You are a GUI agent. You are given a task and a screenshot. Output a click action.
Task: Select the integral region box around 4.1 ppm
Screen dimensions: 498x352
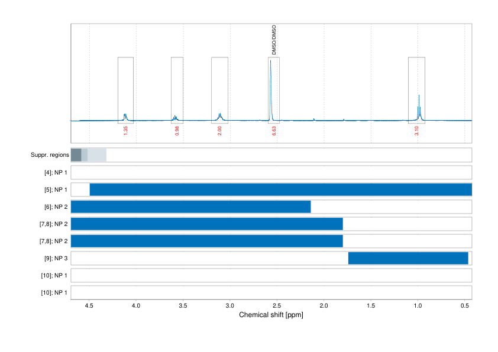tap(126, 89)
